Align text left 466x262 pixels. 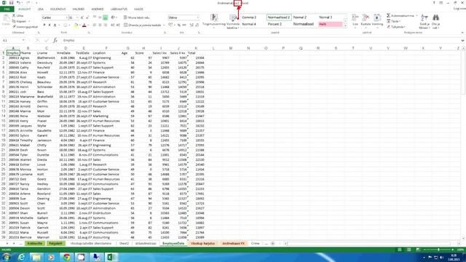point(95,25)
